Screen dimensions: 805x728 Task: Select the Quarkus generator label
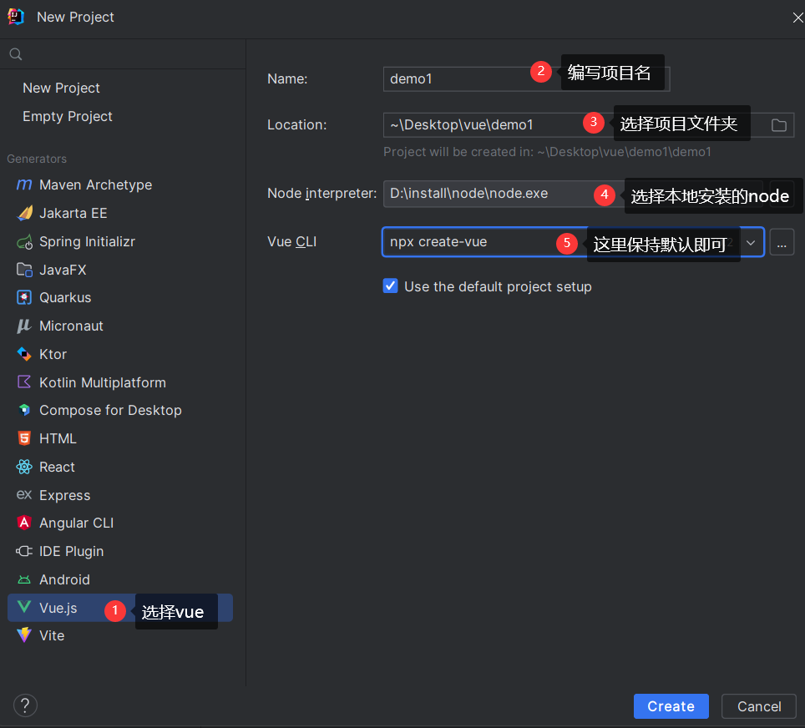65,297
